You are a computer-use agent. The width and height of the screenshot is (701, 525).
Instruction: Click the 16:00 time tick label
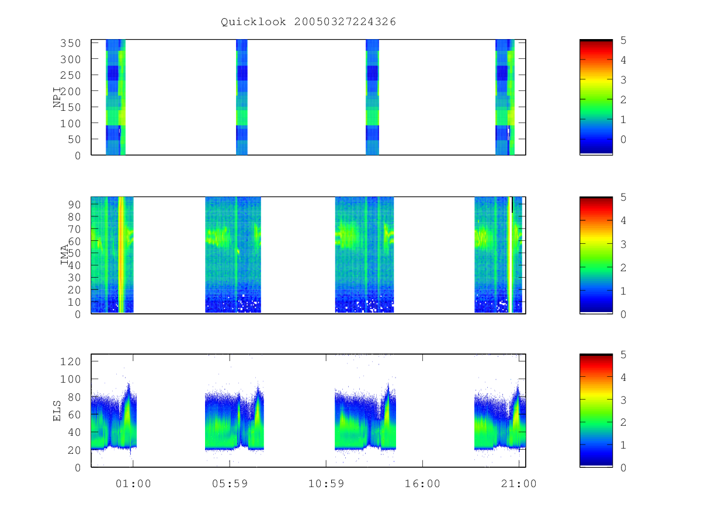422,484
